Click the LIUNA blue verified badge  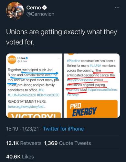27,58
